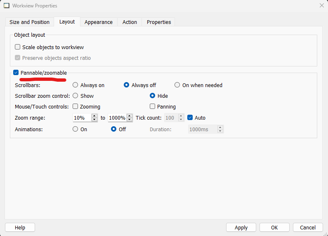Select Scrollbars Always on radio button

[75, 85]
